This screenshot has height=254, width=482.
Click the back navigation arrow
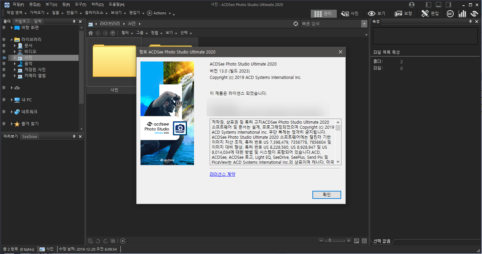click(x=98, y=33)
